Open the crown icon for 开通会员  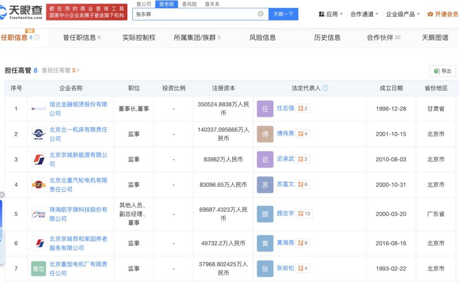pos(430,14)
